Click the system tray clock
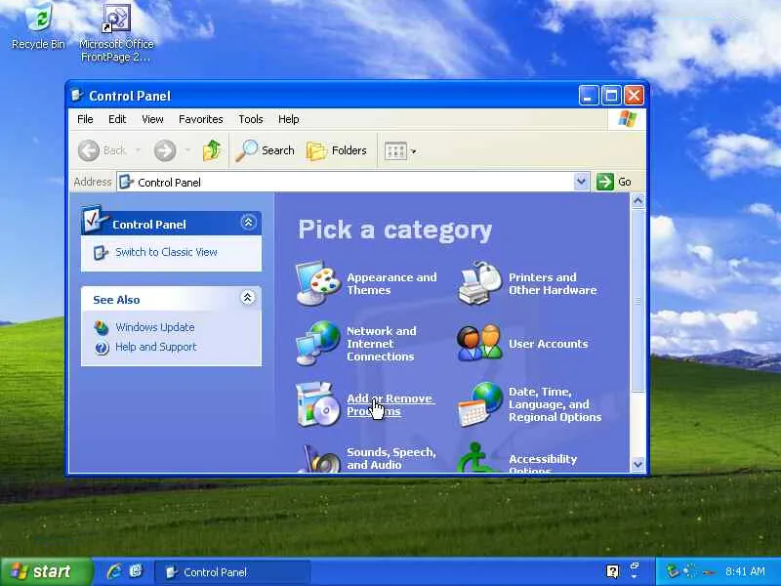Screen dimensions: 781x586 [x=745, y=571]
